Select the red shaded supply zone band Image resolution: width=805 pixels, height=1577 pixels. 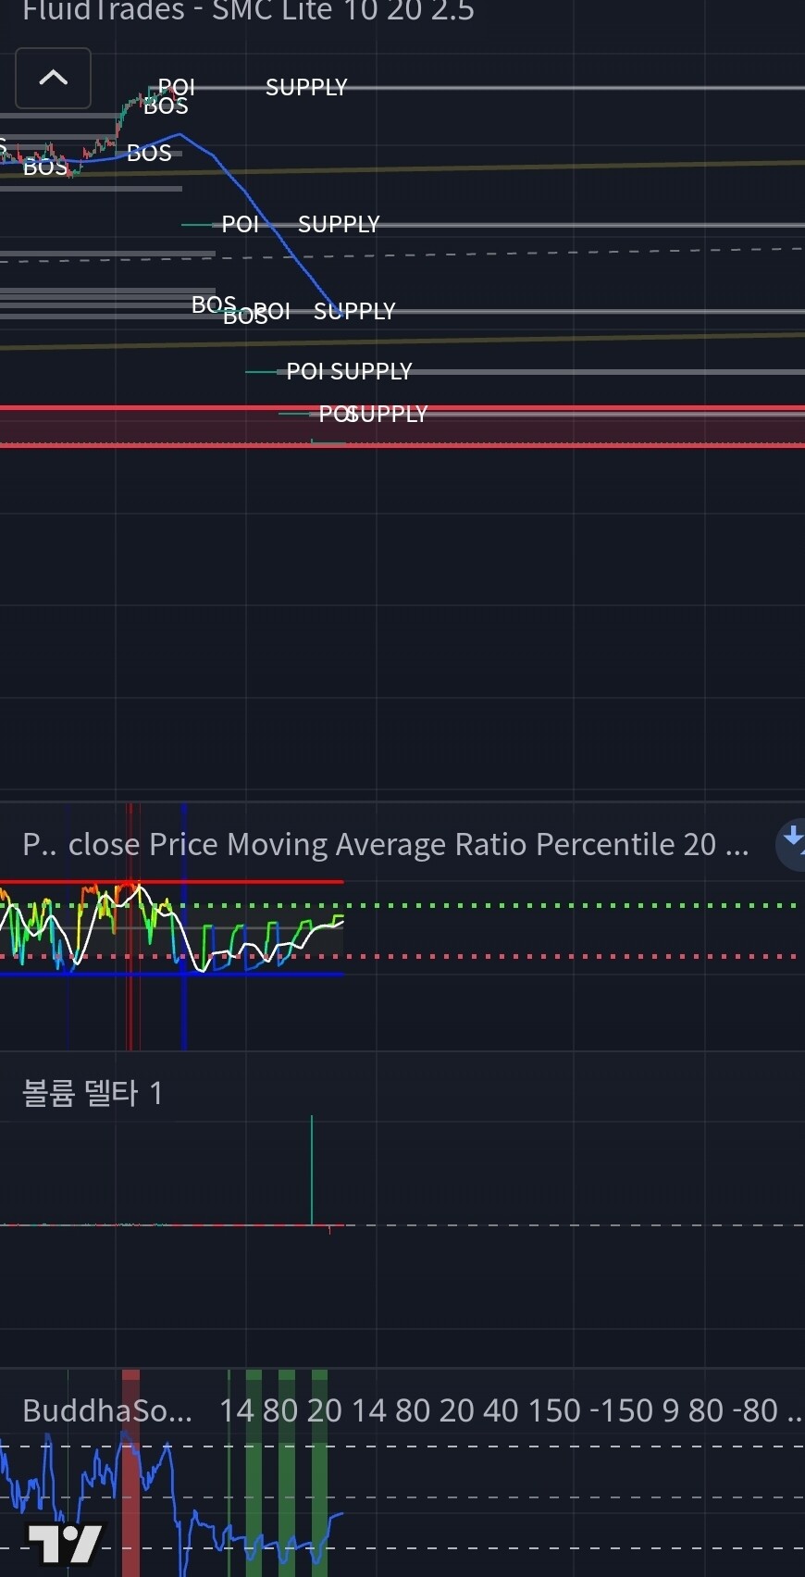(402, 427)
